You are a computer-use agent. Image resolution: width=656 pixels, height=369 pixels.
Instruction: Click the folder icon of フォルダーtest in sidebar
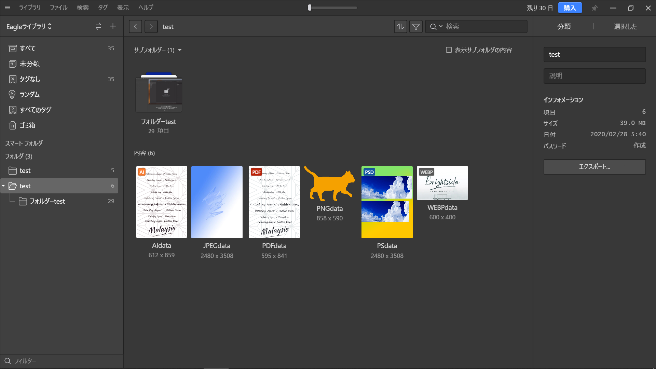tap(23, 202)
